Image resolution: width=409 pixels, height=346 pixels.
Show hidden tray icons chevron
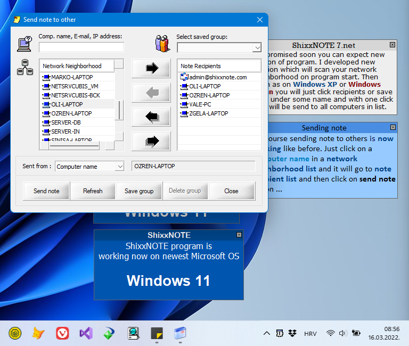click(x=267, y=333)
